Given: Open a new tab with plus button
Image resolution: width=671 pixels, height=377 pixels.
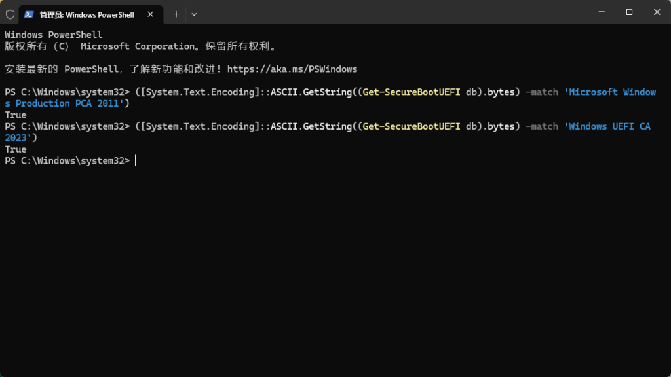Looking at the screenshot, I should (x=176, y=14).
